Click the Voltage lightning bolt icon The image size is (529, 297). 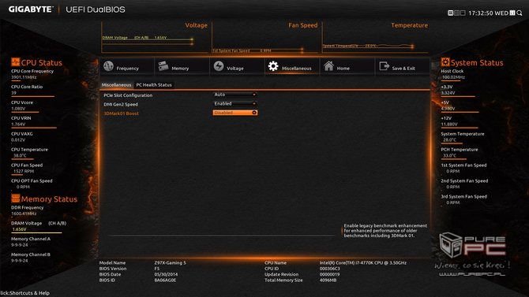(219, 66)
